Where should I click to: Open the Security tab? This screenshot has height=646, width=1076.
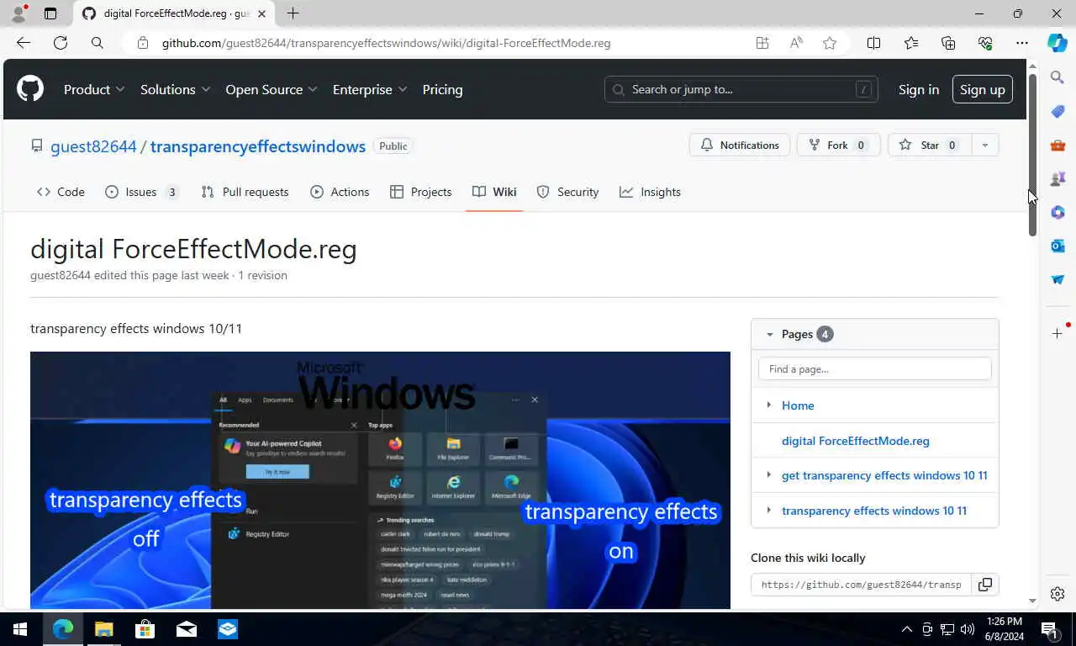[x=567, y=192]
